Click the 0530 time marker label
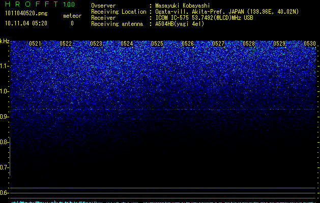 (x=310, y=44)
